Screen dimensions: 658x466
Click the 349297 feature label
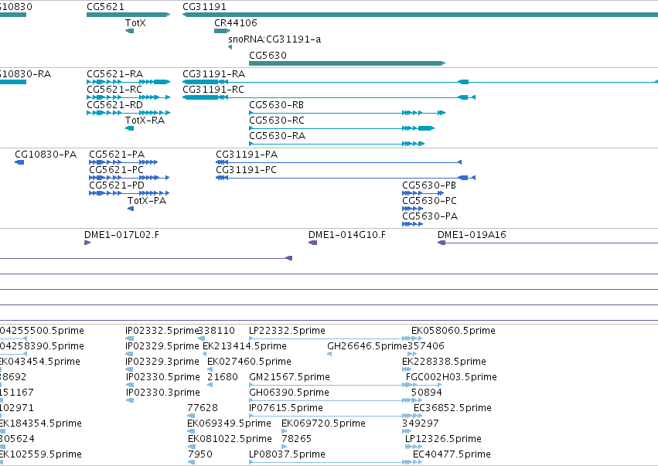(421, 423)
